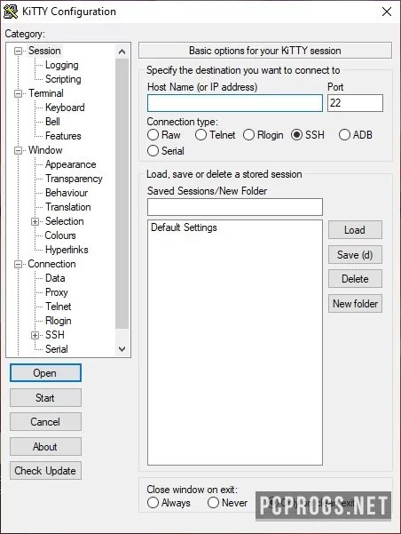This screenshot has width=401, height=534.
Task: Click the Host Name input field
Action: tap(235, 103)
